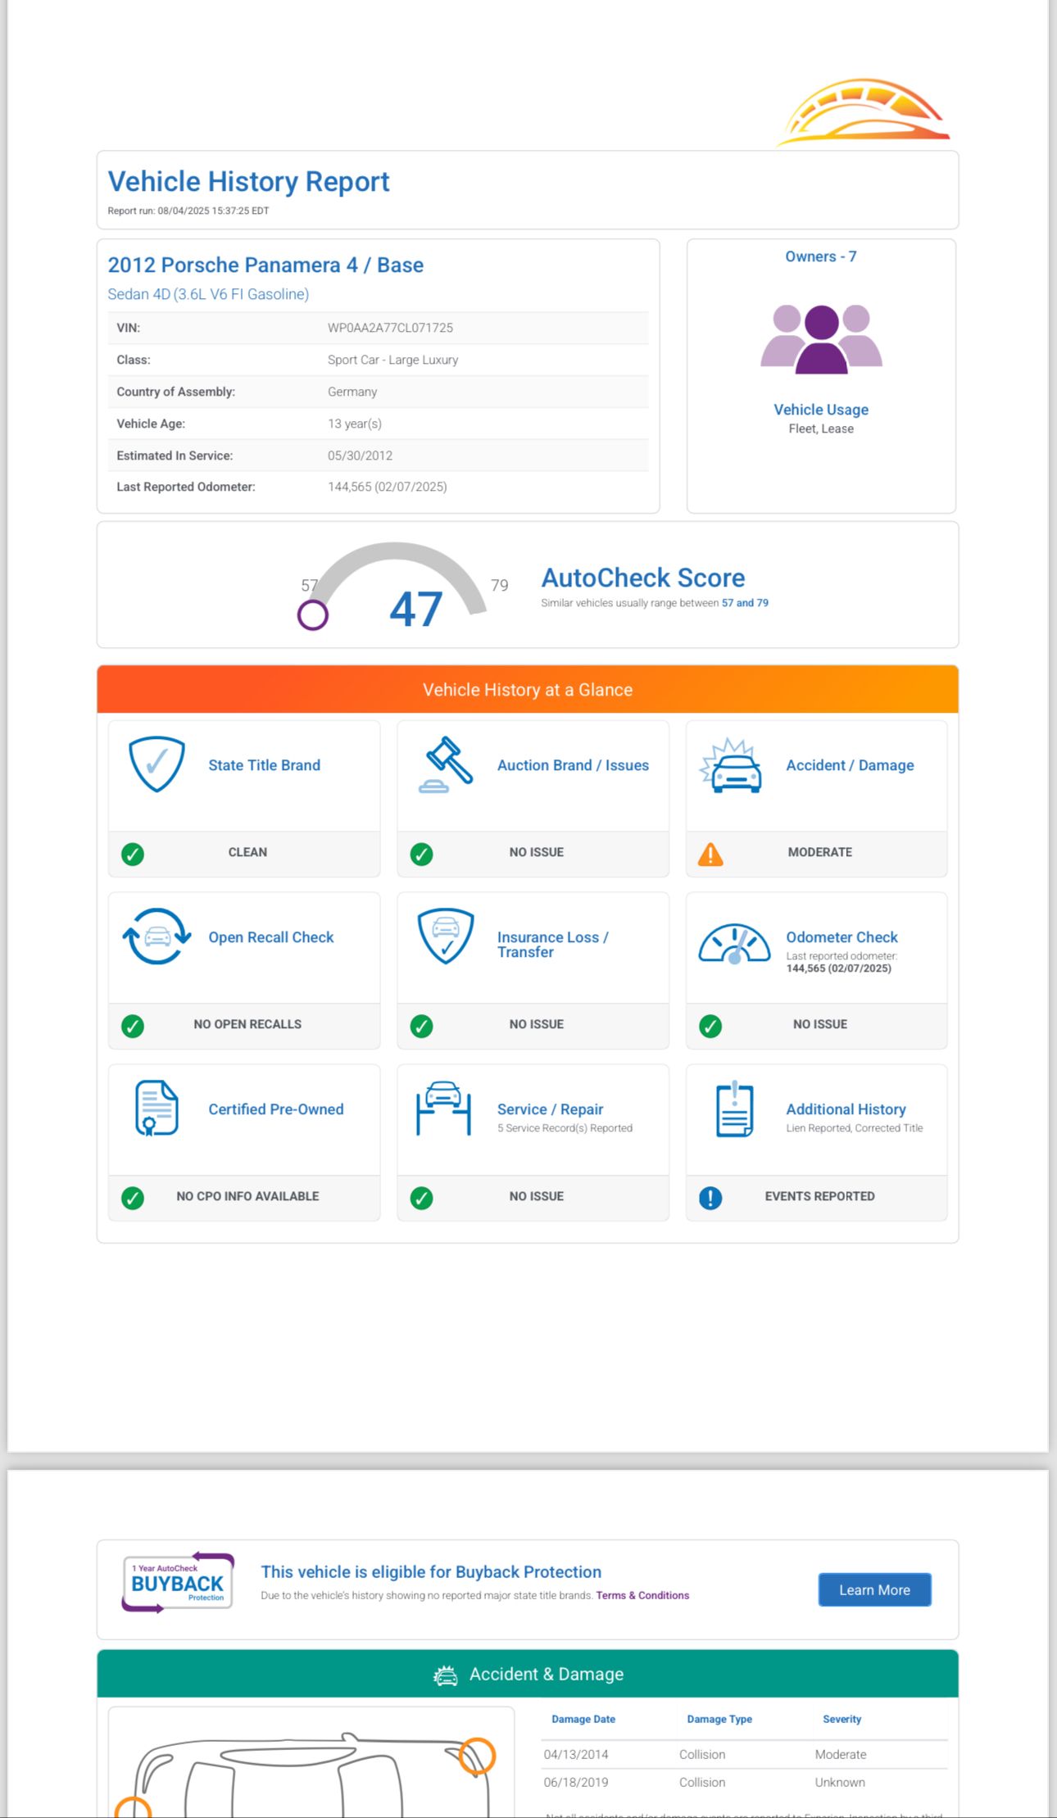1057x1818 pixels.
Task: Click the Owners people group icon
Action: (x=821, y=339)
